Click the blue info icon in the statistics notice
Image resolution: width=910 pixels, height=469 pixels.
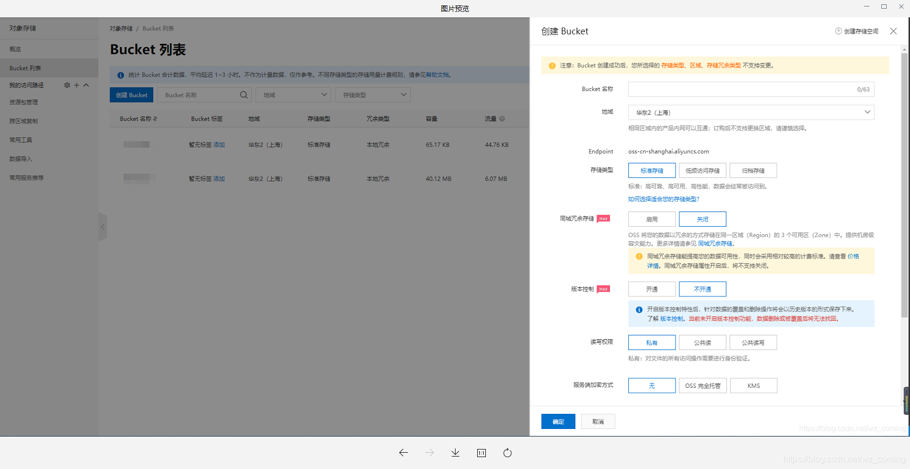(x=120, y=75)
